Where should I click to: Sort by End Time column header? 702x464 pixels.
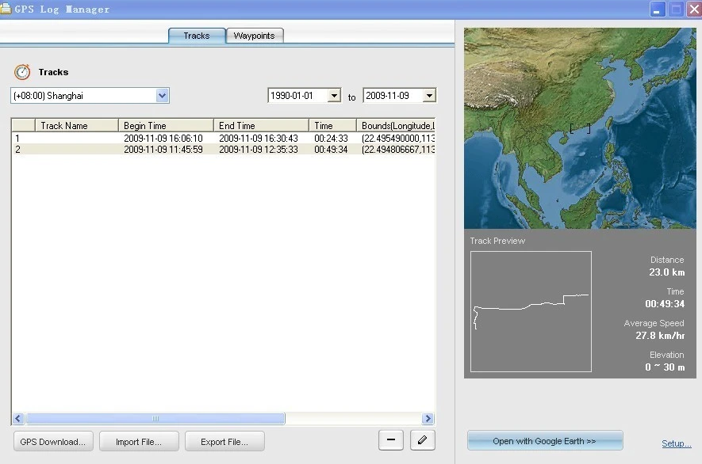[261, 126]
